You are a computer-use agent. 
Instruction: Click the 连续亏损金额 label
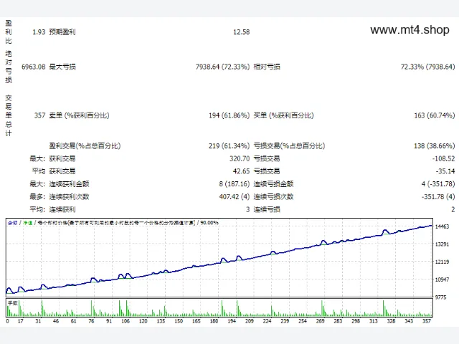click(x=273, y=184)
